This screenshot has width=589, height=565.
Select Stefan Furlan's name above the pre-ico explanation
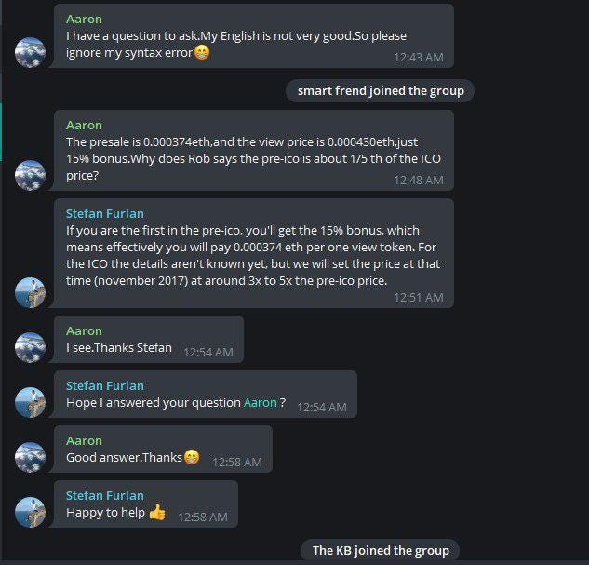coord(105,213)
